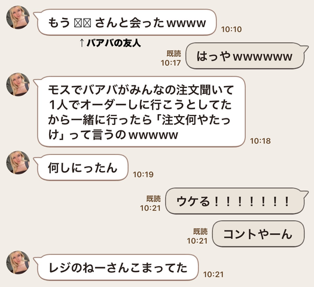Click the 既読 label above 10:17
The width and height of the screenshot is (314, 287).
coord(174,54)
